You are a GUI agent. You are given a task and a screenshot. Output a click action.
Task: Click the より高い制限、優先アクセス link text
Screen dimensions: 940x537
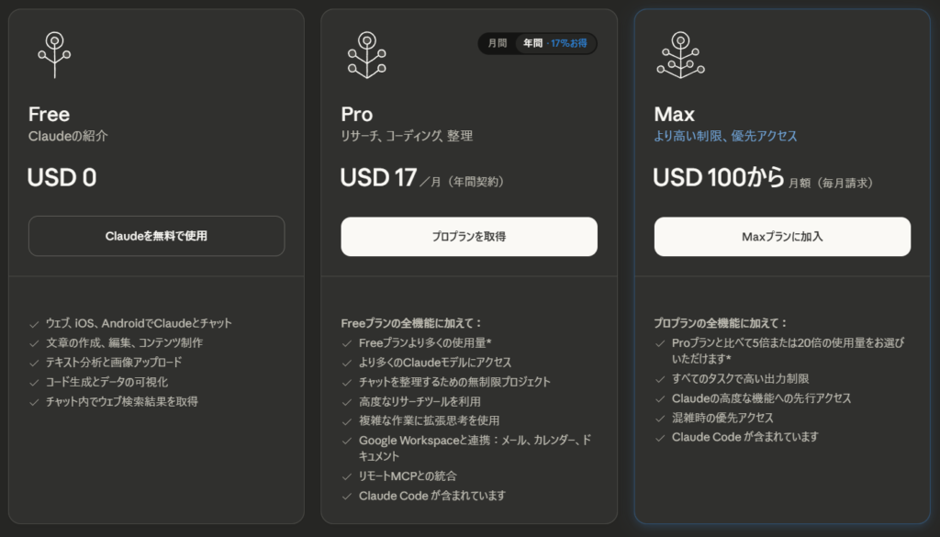pos(725,136)
